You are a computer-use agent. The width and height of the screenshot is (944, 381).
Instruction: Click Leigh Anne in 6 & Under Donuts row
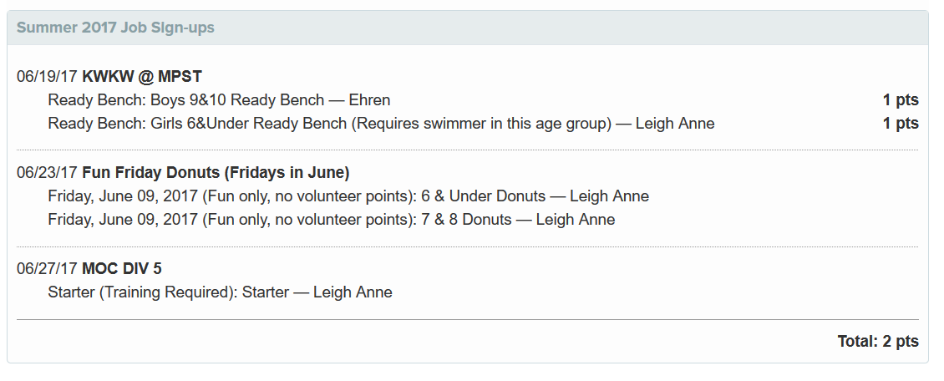(610, 196)
